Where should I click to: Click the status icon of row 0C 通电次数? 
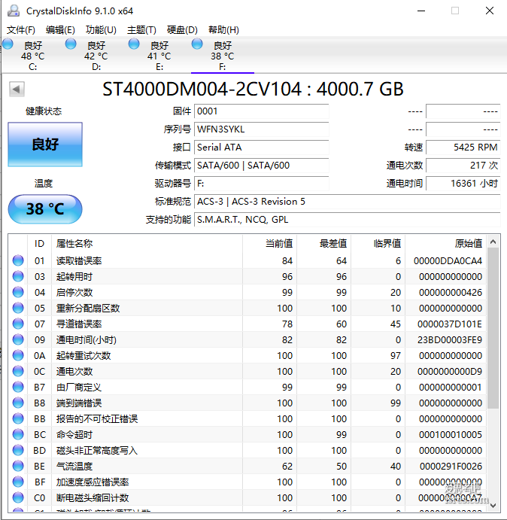[18, 371]
